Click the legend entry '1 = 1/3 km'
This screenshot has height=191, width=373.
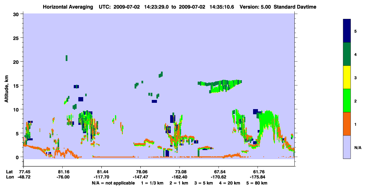[x=152, y=183]
